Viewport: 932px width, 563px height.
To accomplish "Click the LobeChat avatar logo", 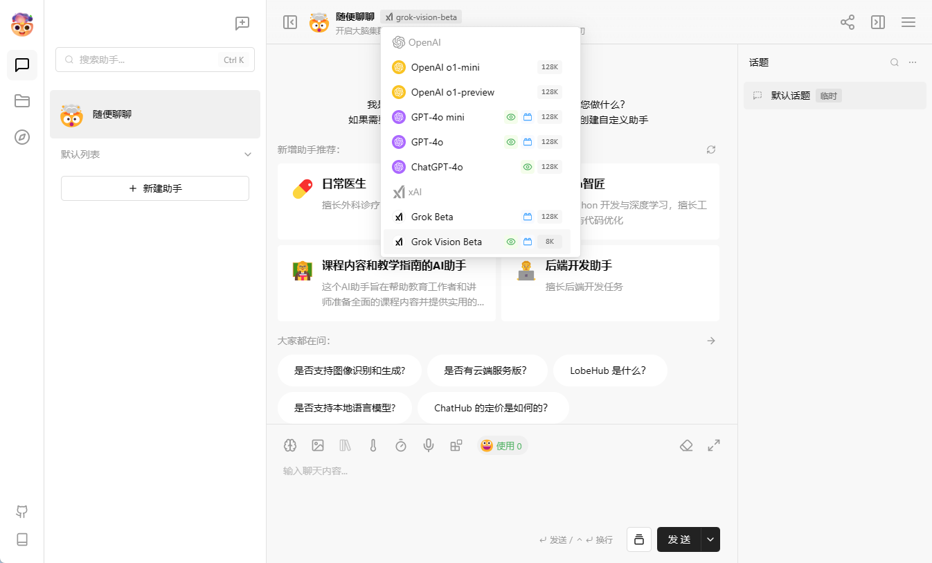I will click(22, 24).
